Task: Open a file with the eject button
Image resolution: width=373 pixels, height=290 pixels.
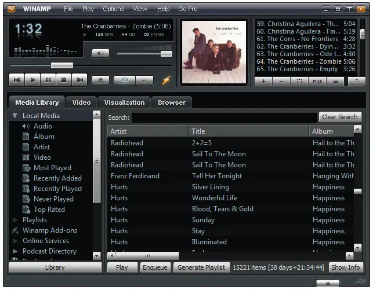Action: click(100, 80)
